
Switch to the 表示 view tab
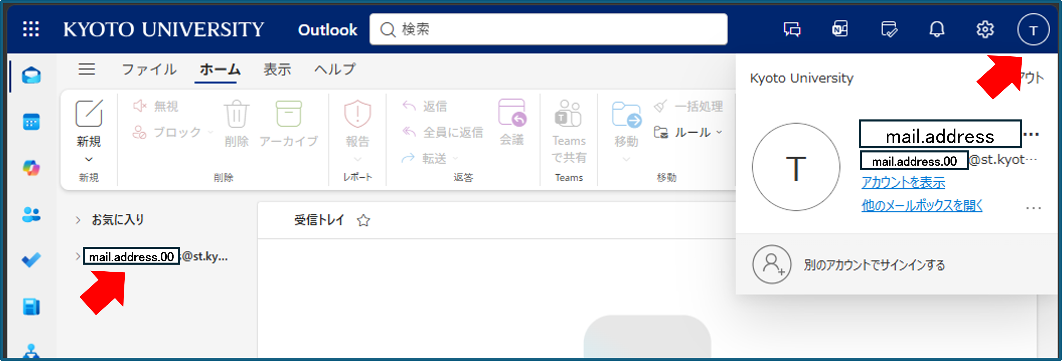point(277,69)
